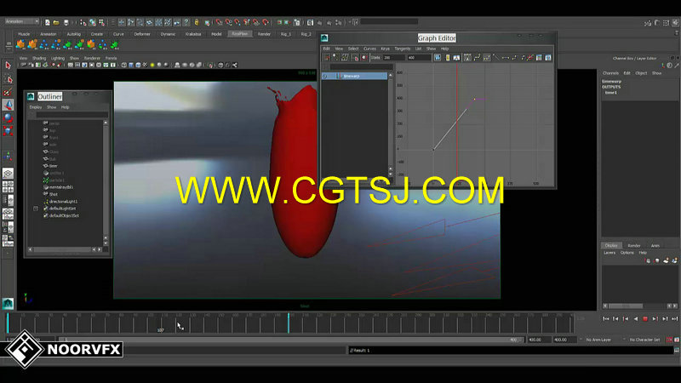Screen dimensions: 681x383
Task: Open Outliner's Display menu
Action: [35, 107]
